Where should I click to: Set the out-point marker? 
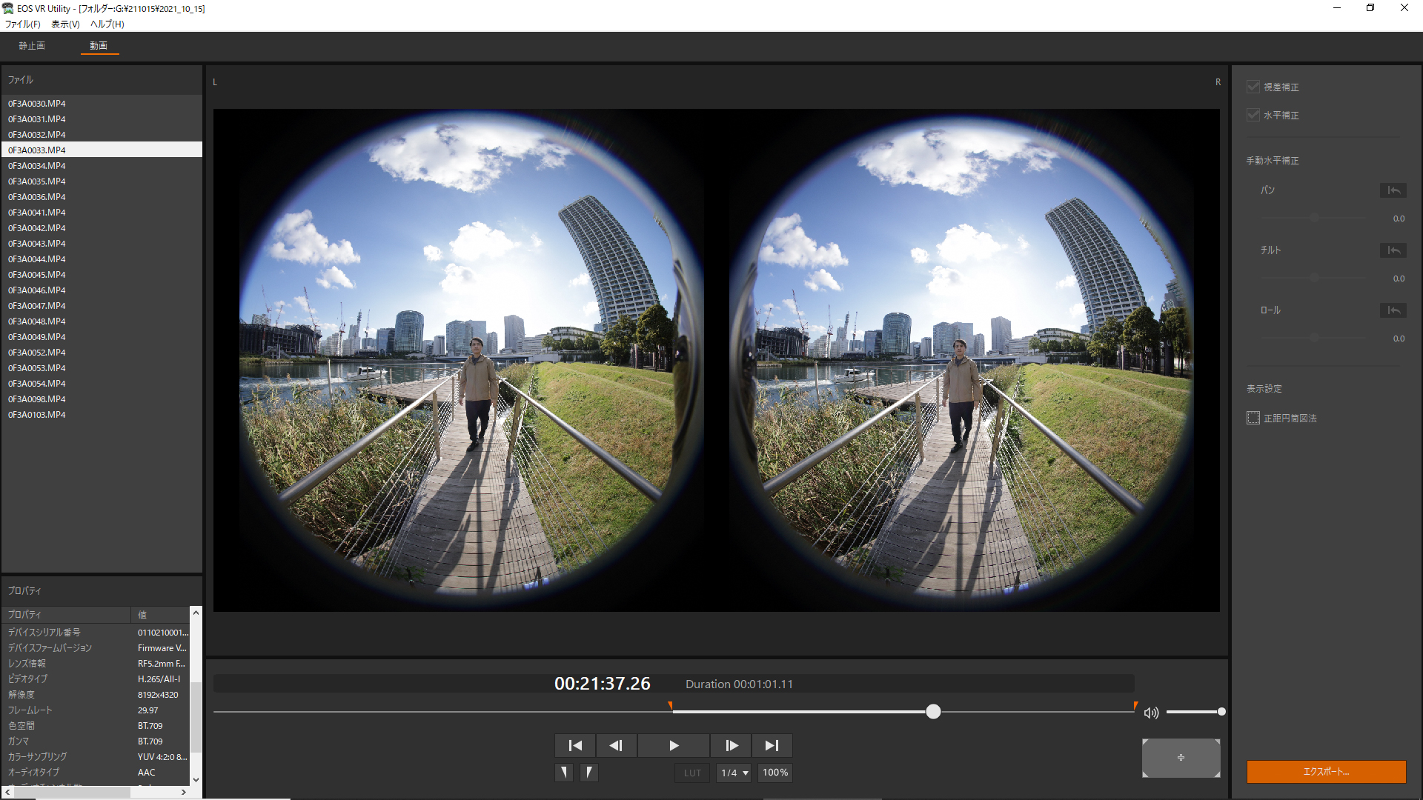589,773
